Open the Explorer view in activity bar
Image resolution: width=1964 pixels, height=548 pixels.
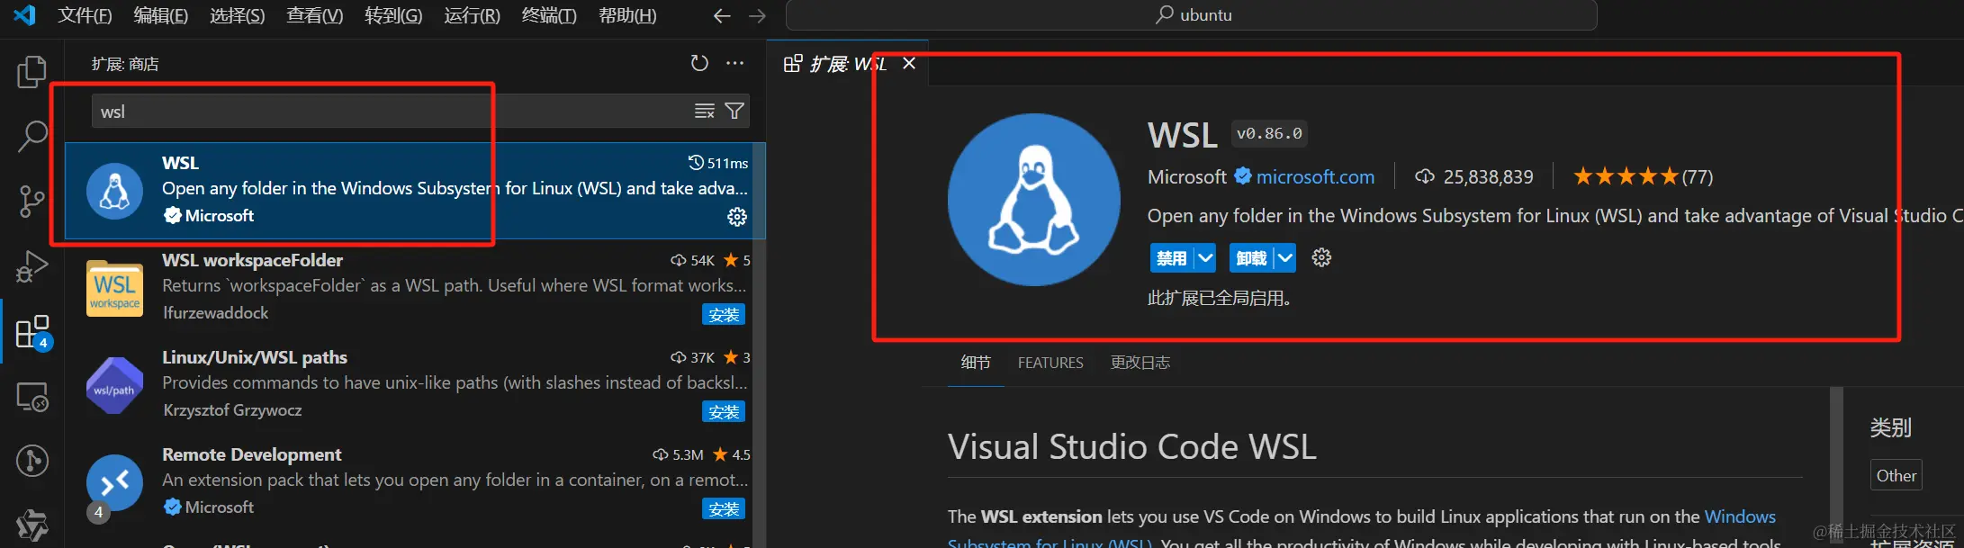(x=32, y=72)
